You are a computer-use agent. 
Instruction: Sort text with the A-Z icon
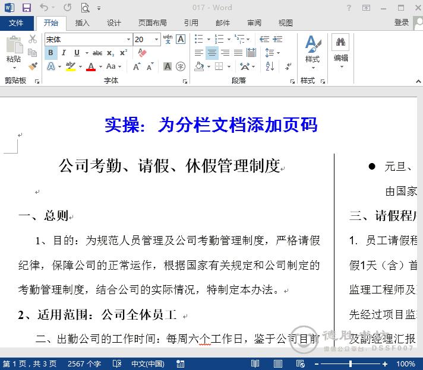270,66
